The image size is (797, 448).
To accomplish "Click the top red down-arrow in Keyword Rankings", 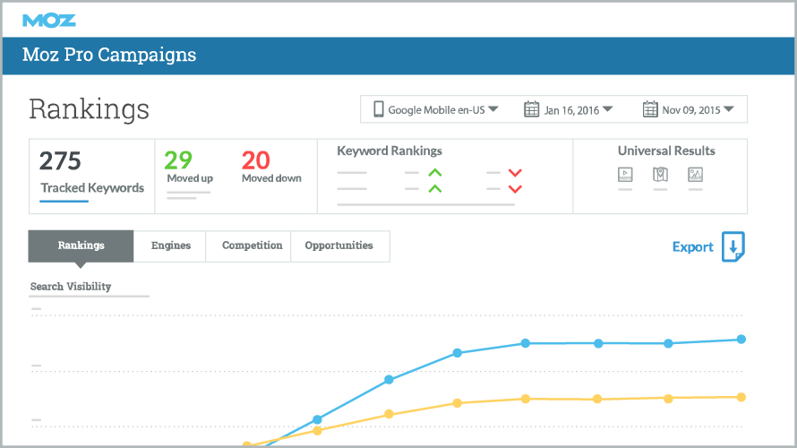I will [x=515, y=173].
